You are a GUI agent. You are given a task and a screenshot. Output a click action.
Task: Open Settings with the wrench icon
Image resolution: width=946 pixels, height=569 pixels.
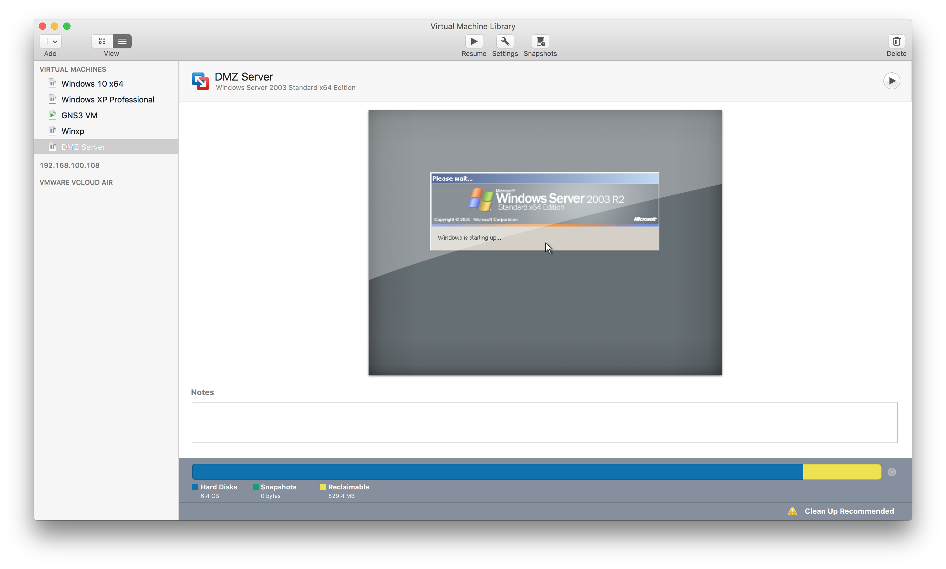[505, 41]
